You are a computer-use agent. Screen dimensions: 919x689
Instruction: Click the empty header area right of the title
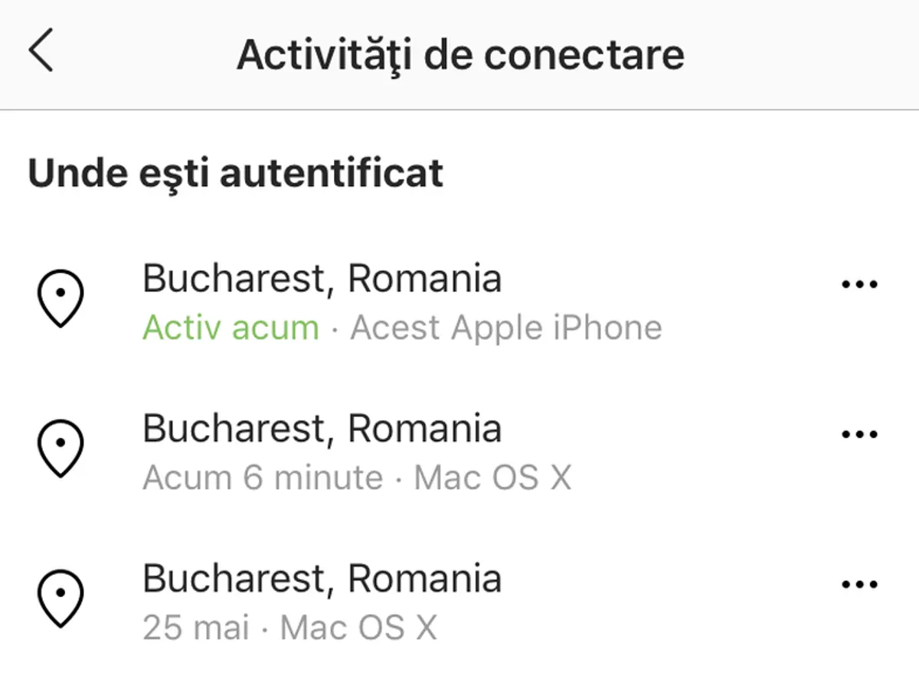tap(804, 55)
